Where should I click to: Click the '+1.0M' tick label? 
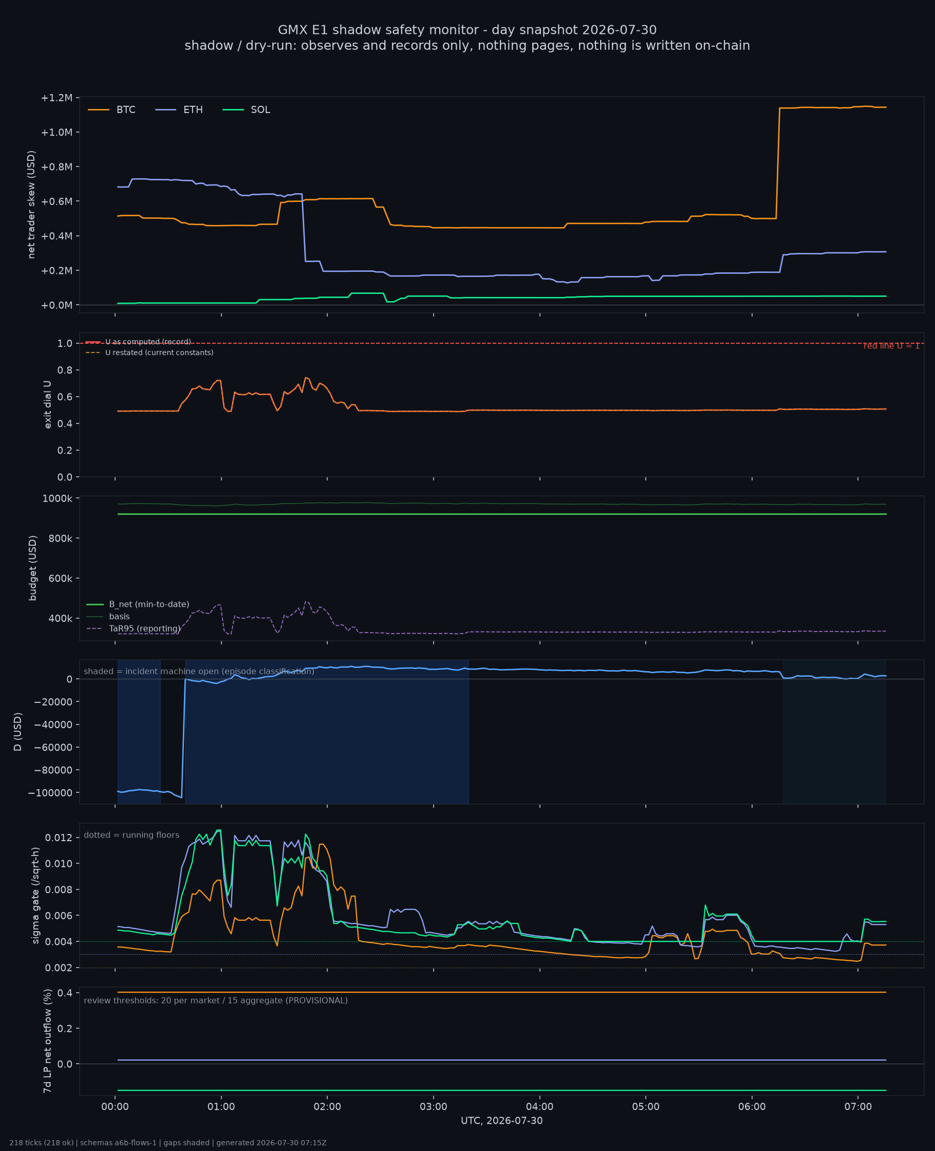[x=57, y=133]
